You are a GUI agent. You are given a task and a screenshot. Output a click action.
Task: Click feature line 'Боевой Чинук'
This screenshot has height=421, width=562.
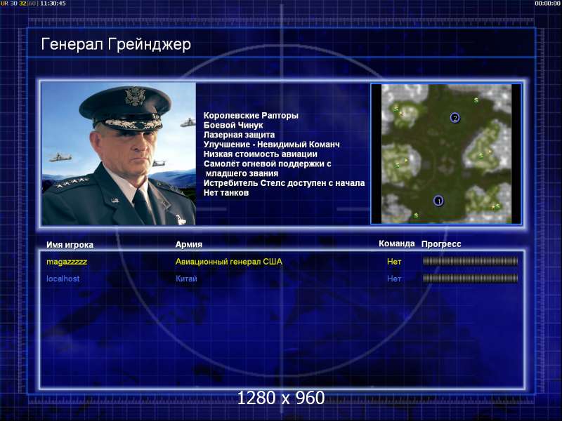pos(233,126)
